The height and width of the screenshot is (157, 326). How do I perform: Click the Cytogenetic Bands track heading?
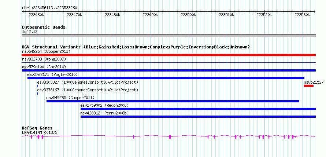pyautogui.click(x=44, y=27)
